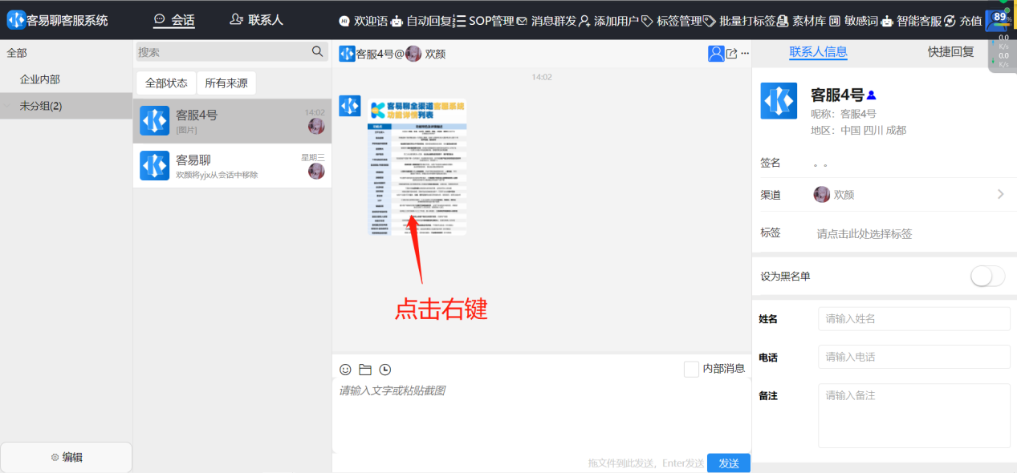Click the sender avatar beside the image message
Viewport: 1017px width, 473px height.
point(349,106)
